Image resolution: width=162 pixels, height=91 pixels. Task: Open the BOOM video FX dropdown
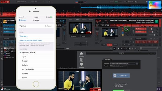[x=86, y=36]
